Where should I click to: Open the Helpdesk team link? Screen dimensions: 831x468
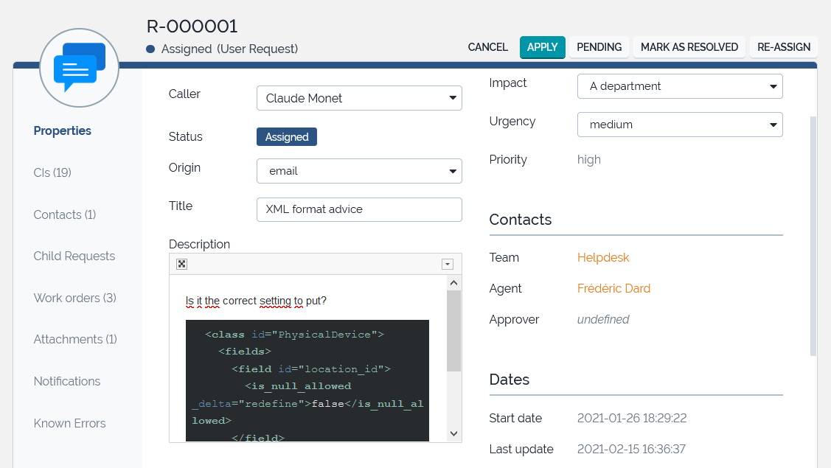[603, 257]
